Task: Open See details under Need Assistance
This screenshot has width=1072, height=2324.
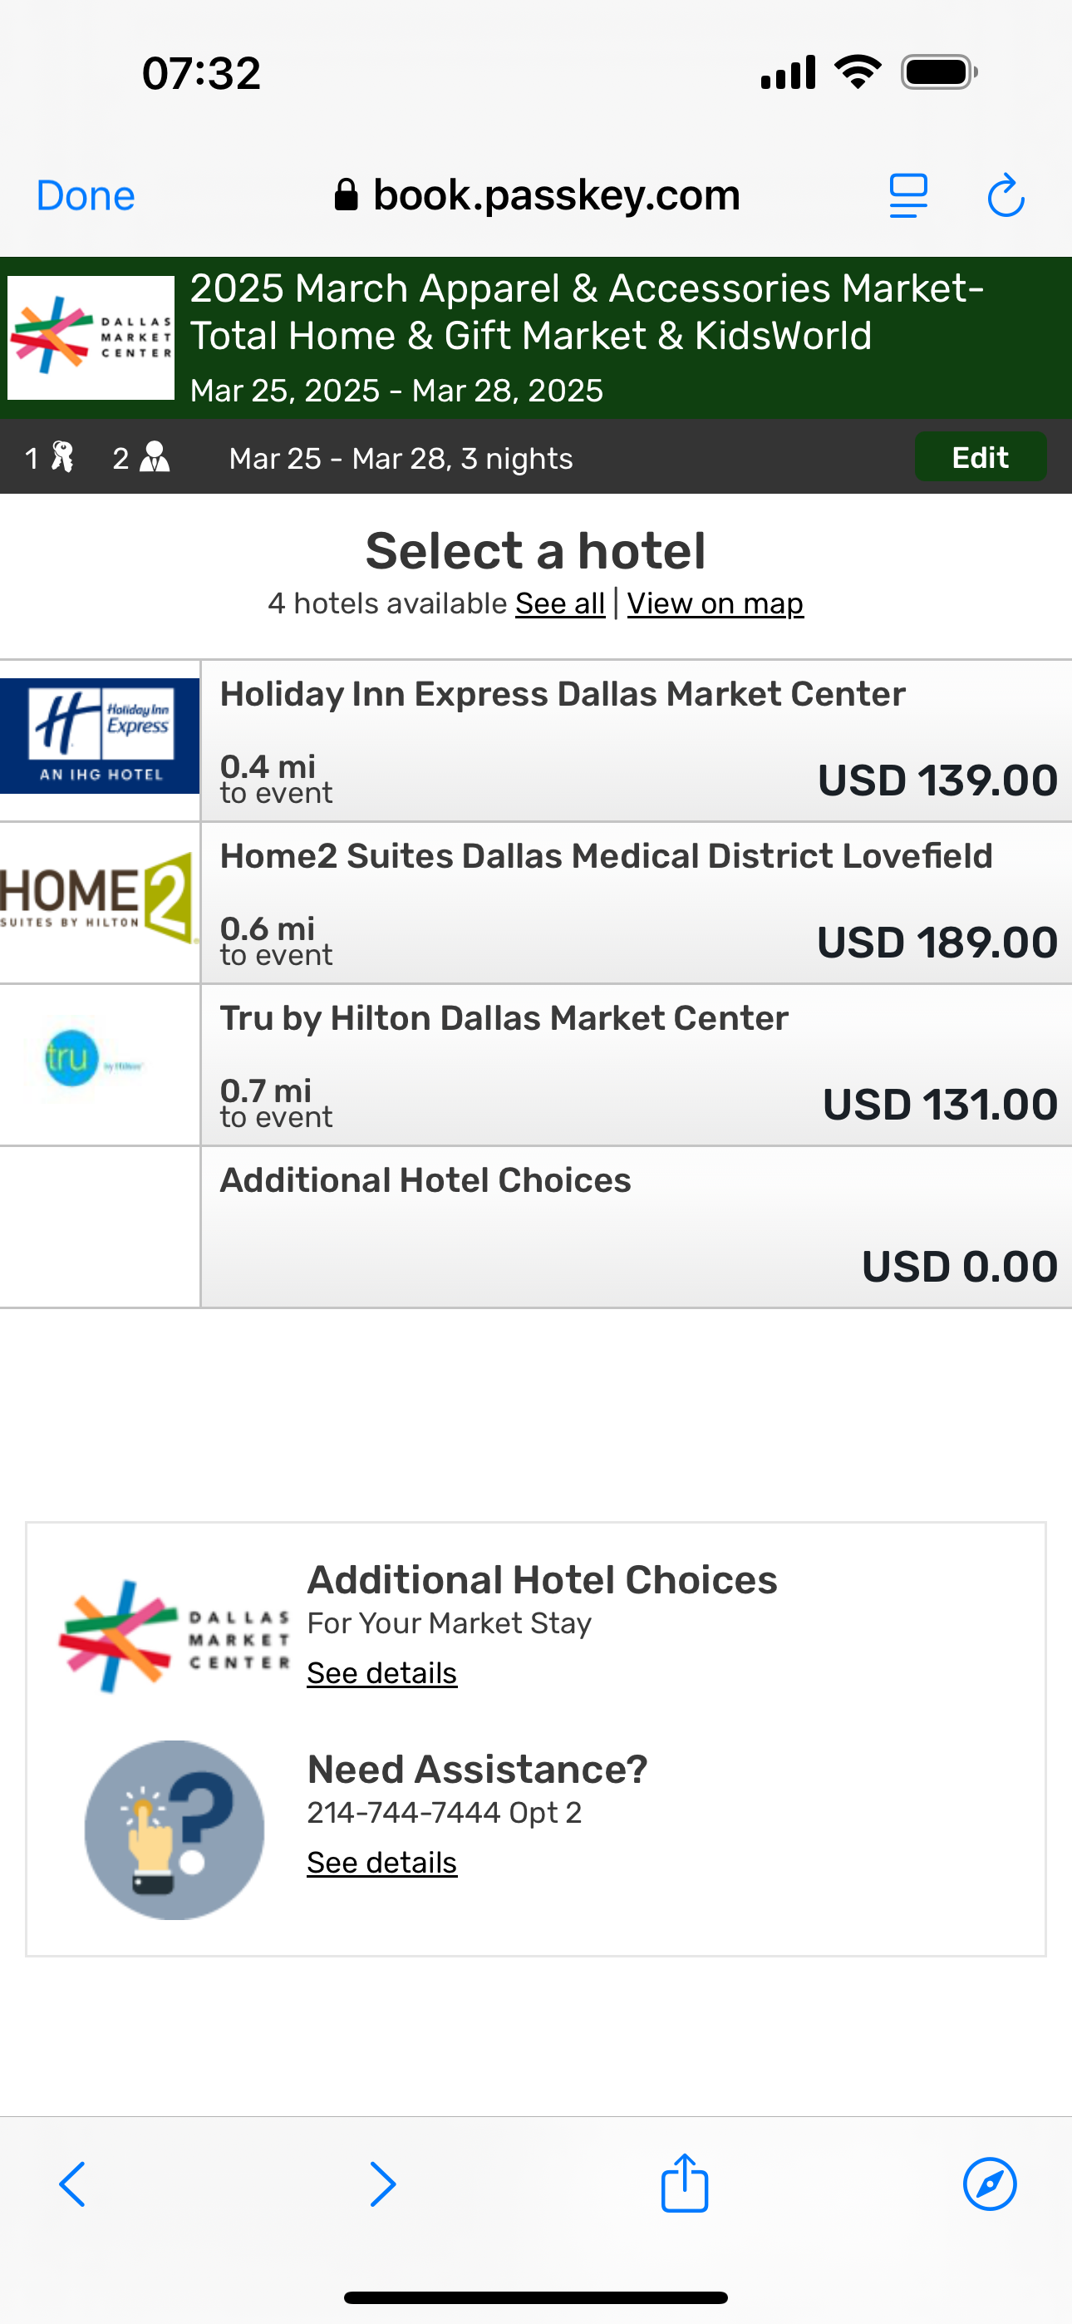Action: coord(381,1863)
